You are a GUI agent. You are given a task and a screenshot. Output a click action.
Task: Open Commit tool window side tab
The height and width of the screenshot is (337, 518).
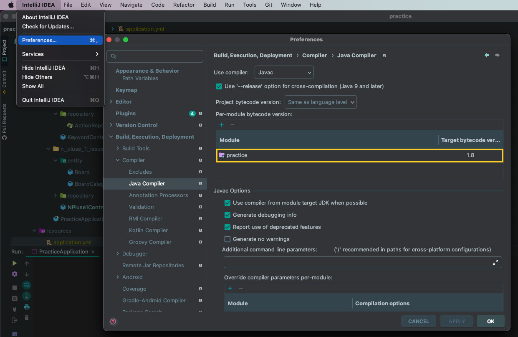(4, 82)
